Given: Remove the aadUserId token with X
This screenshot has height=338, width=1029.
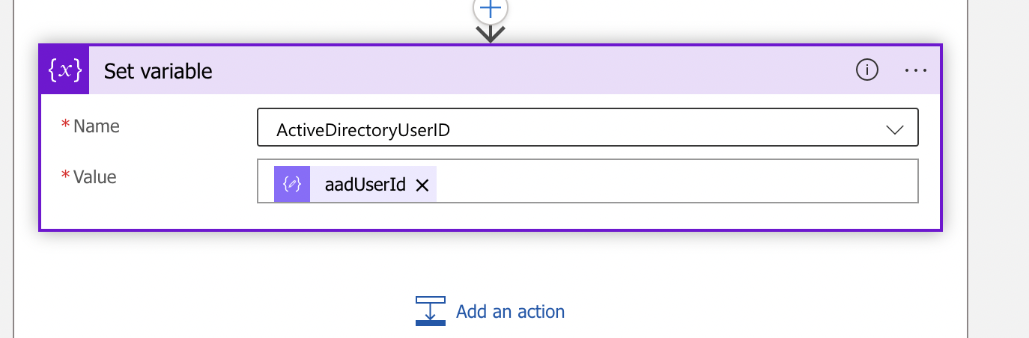Looking at the screenshot, I should tap(422, 185).
